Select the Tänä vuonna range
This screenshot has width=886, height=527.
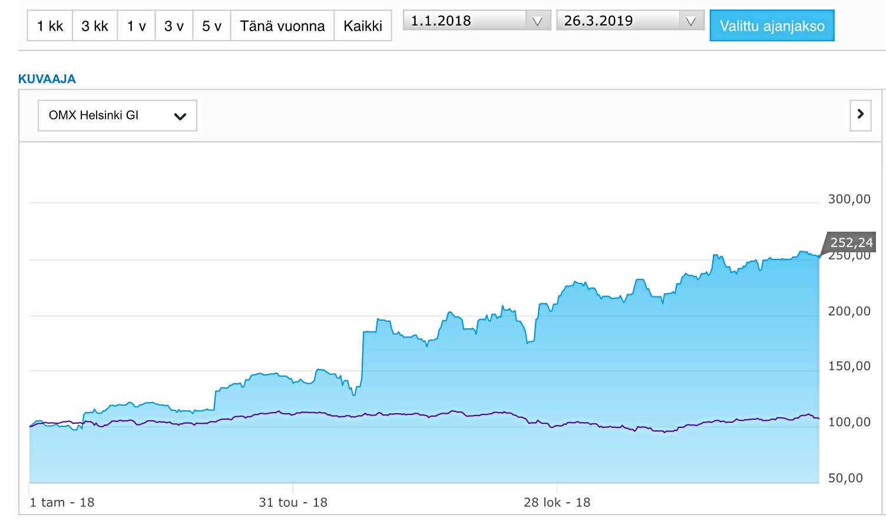pos(282,26)
